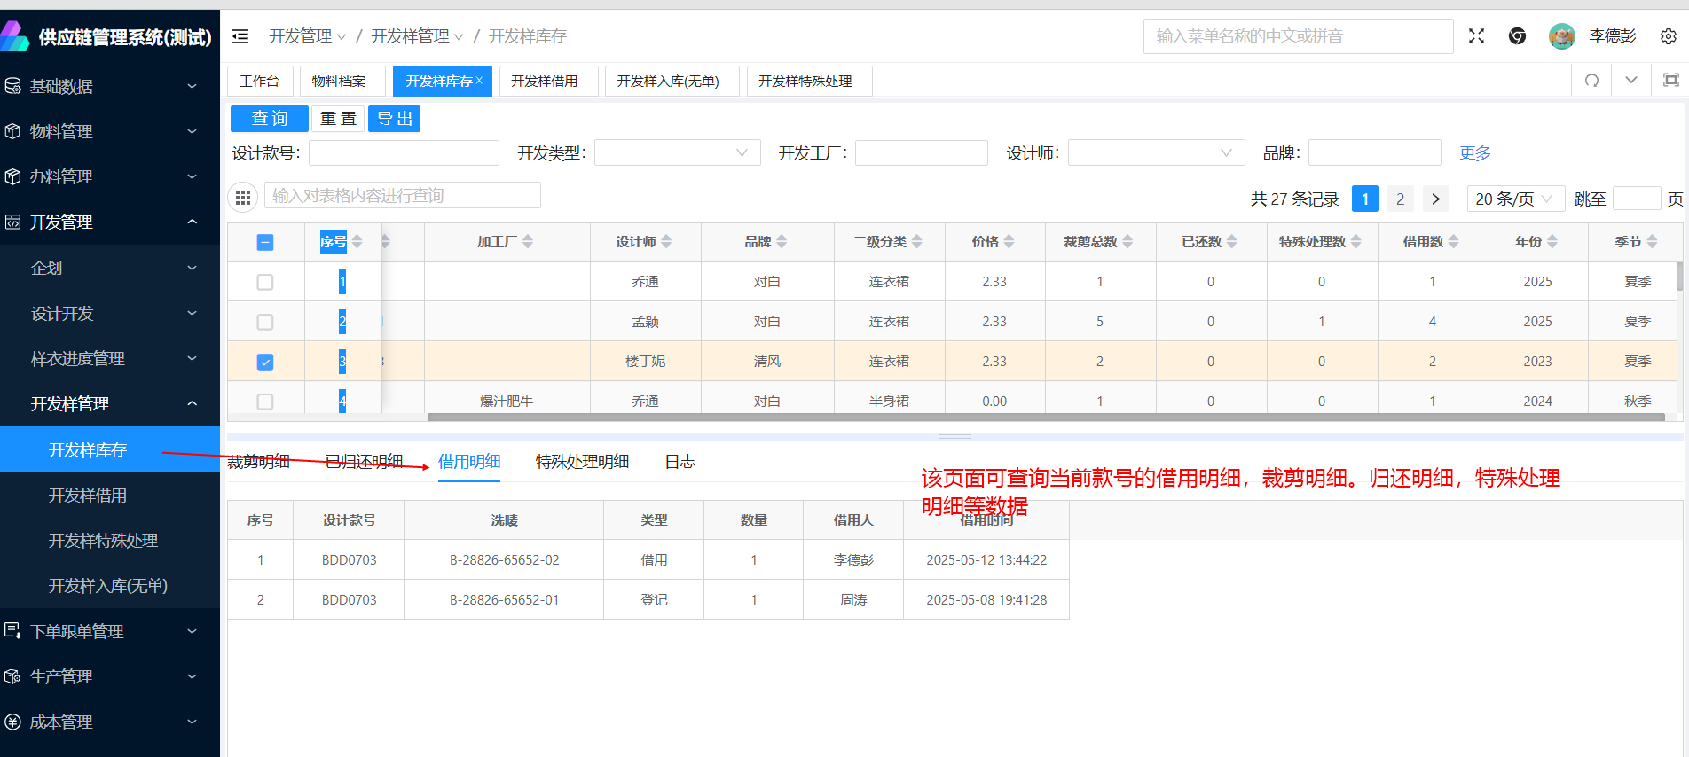Toggle the select-all header checkbox
The height and width of the screenshot is (757, 1689).
[x=265, y=242]
